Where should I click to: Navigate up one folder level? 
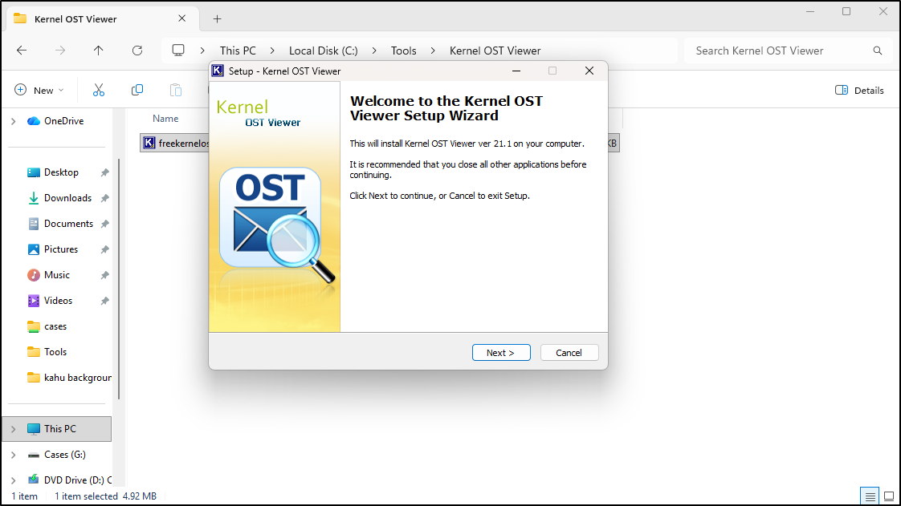tap(99, 51)
